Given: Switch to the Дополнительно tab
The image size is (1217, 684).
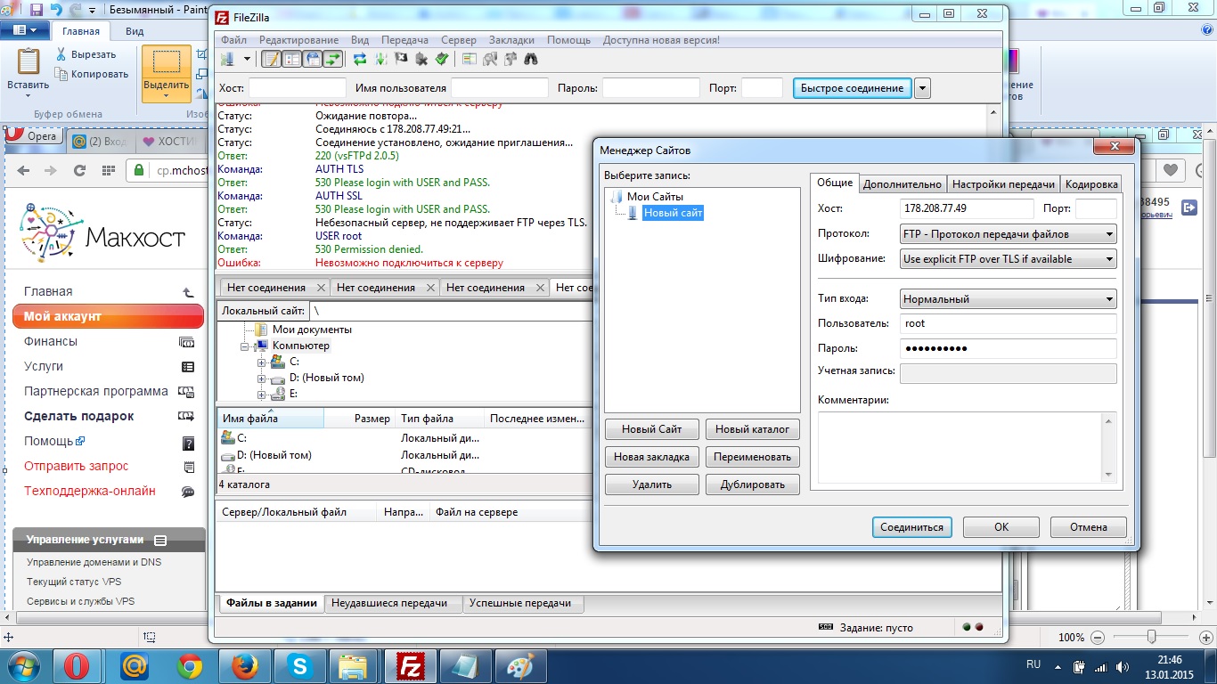Looking at the screenshot, I should pyautogui.click(x=903, y=184).
